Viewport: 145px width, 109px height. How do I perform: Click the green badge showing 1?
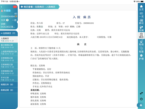click(7, 20)
